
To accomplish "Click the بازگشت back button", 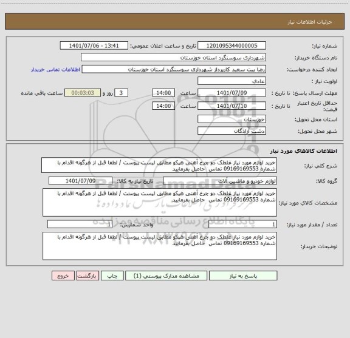I will [87, 275].
